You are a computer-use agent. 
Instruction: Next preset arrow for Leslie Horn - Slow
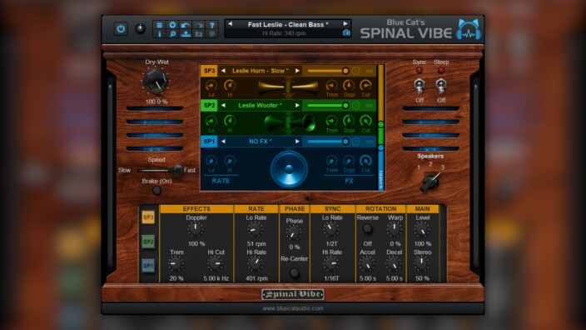[x=297, y=71]
